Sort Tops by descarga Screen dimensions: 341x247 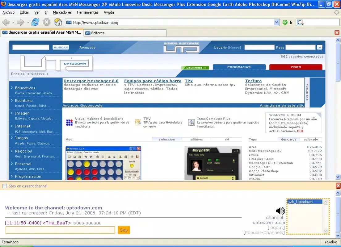pos(288,139)
